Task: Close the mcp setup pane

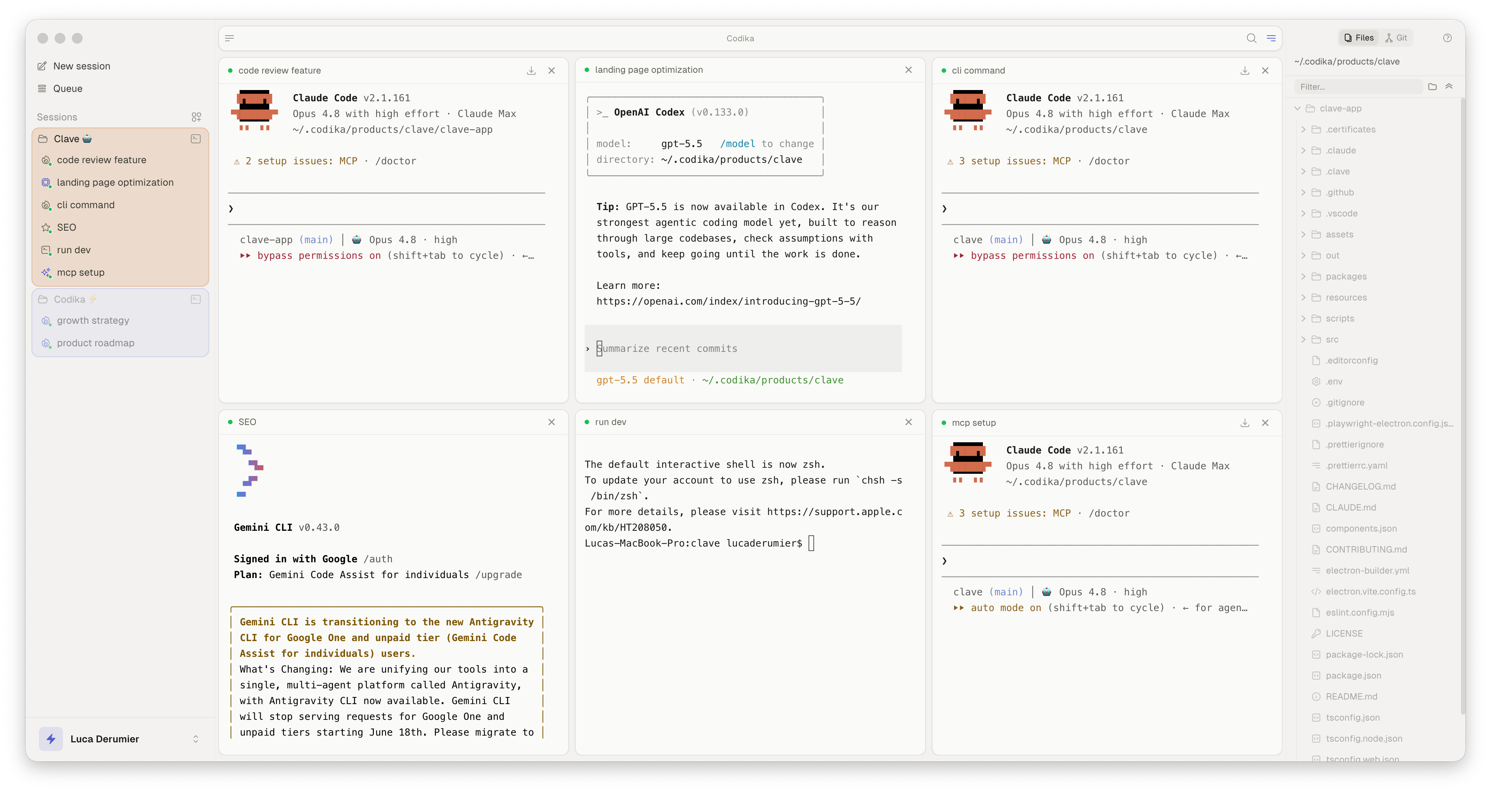Action: coord(1265,422)
